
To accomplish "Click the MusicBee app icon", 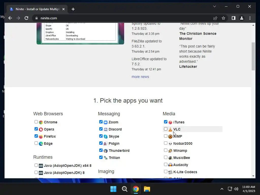I will pyautogui.click(x=170, y=158).
